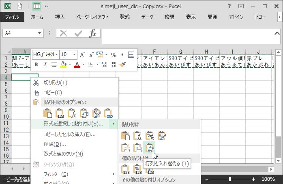Viewport: 283px width, 184px height.
Task: Adjust the zoom slider handle in status bar
Action: 230,179
